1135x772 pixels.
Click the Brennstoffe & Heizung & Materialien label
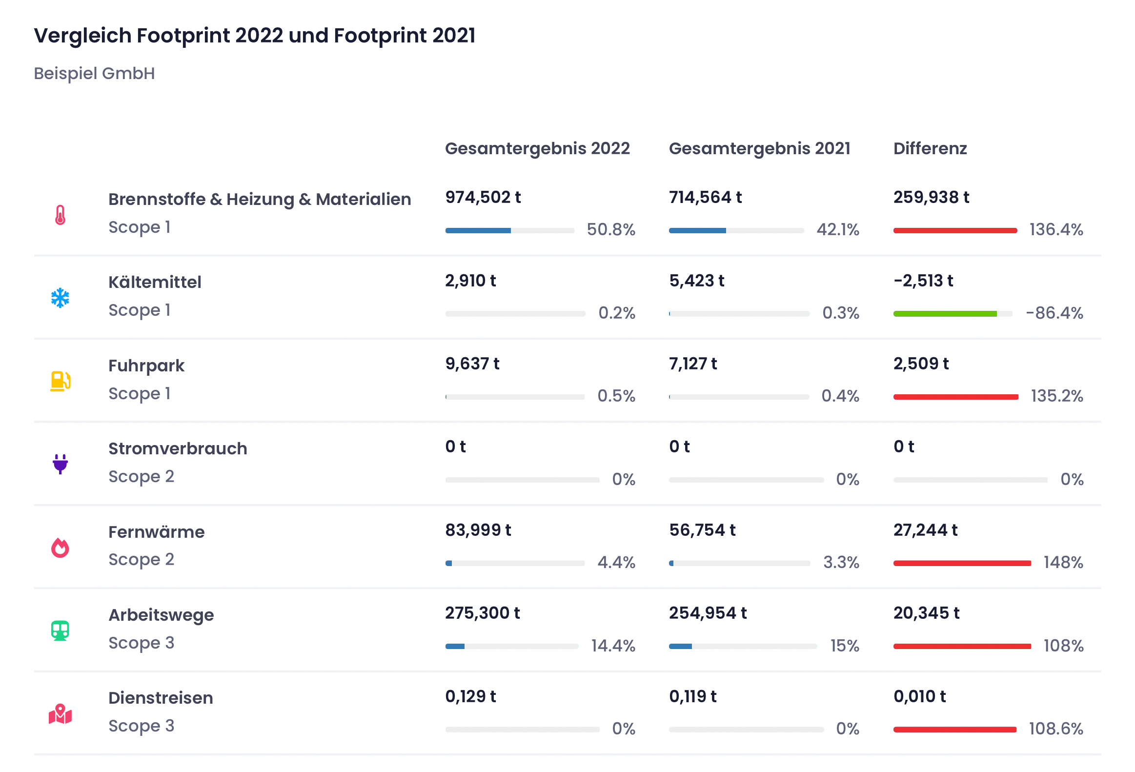[259, 199]
